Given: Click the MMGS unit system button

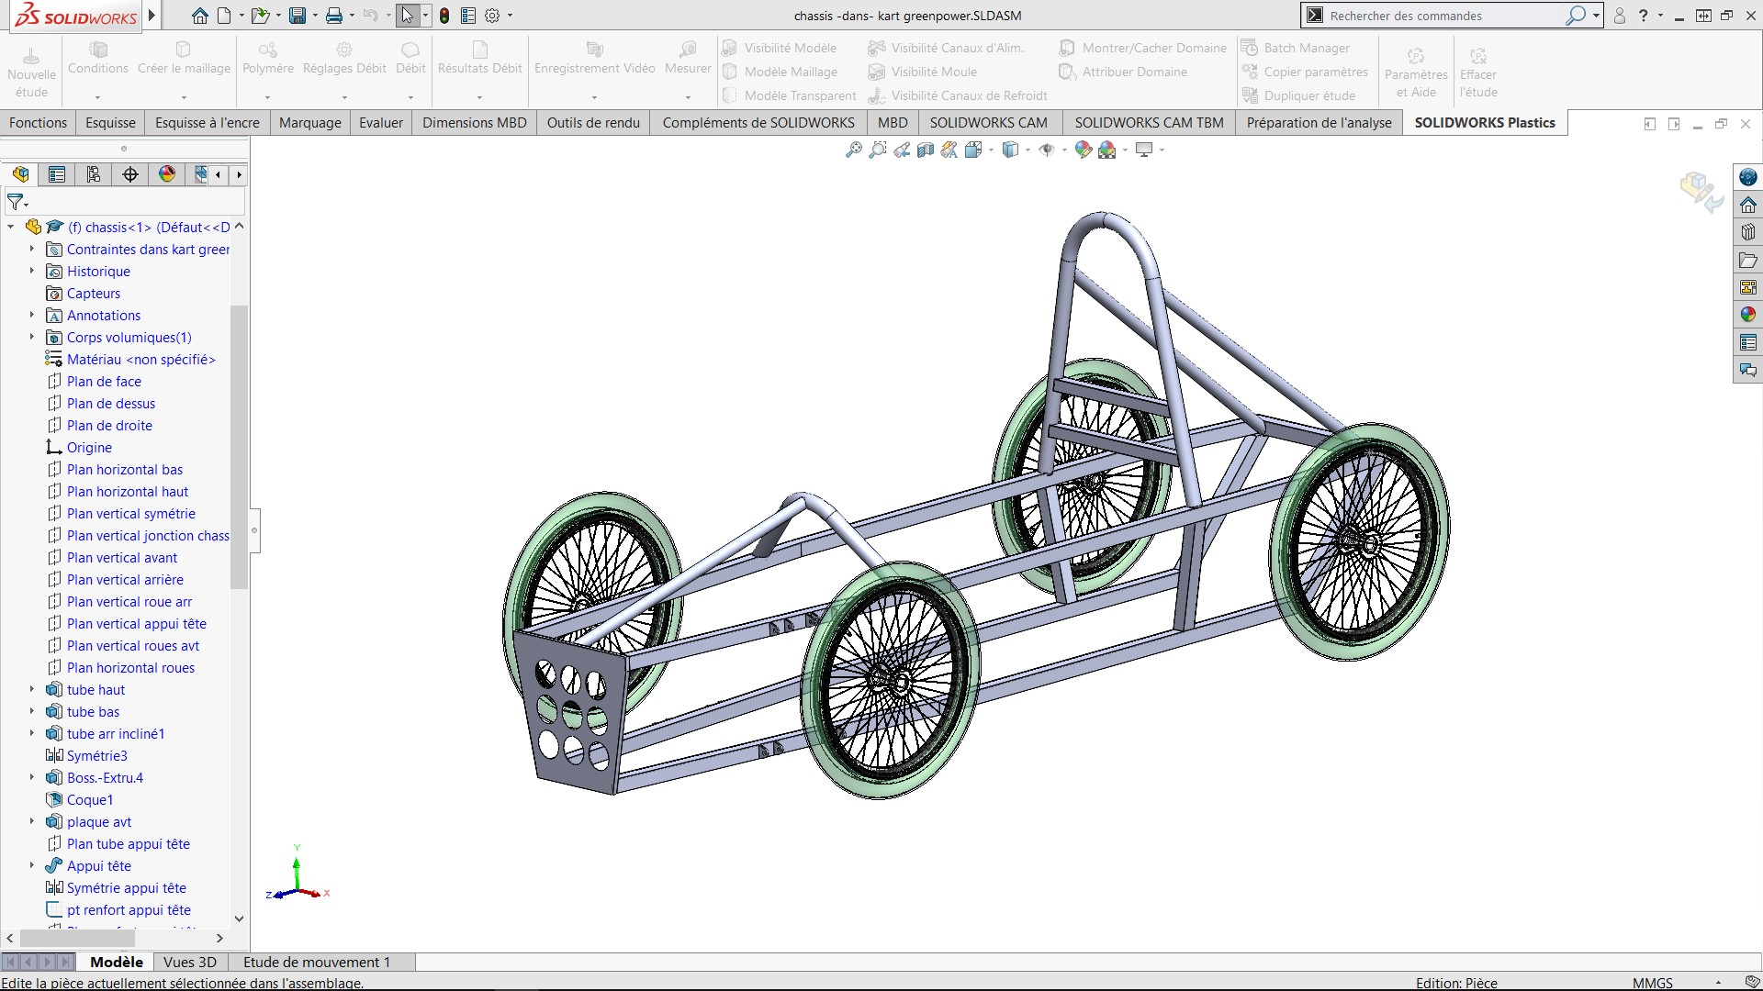Looking at the screenshot, I should [x=1652, y=983].
